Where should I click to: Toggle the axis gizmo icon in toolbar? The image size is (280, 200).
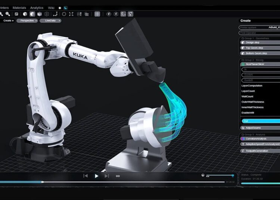[56, 14]
